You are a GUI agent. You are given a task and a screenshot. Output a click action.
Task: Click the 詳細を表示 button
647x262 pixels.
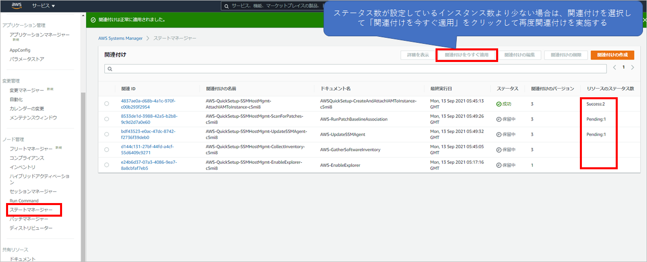pos(418,55)
